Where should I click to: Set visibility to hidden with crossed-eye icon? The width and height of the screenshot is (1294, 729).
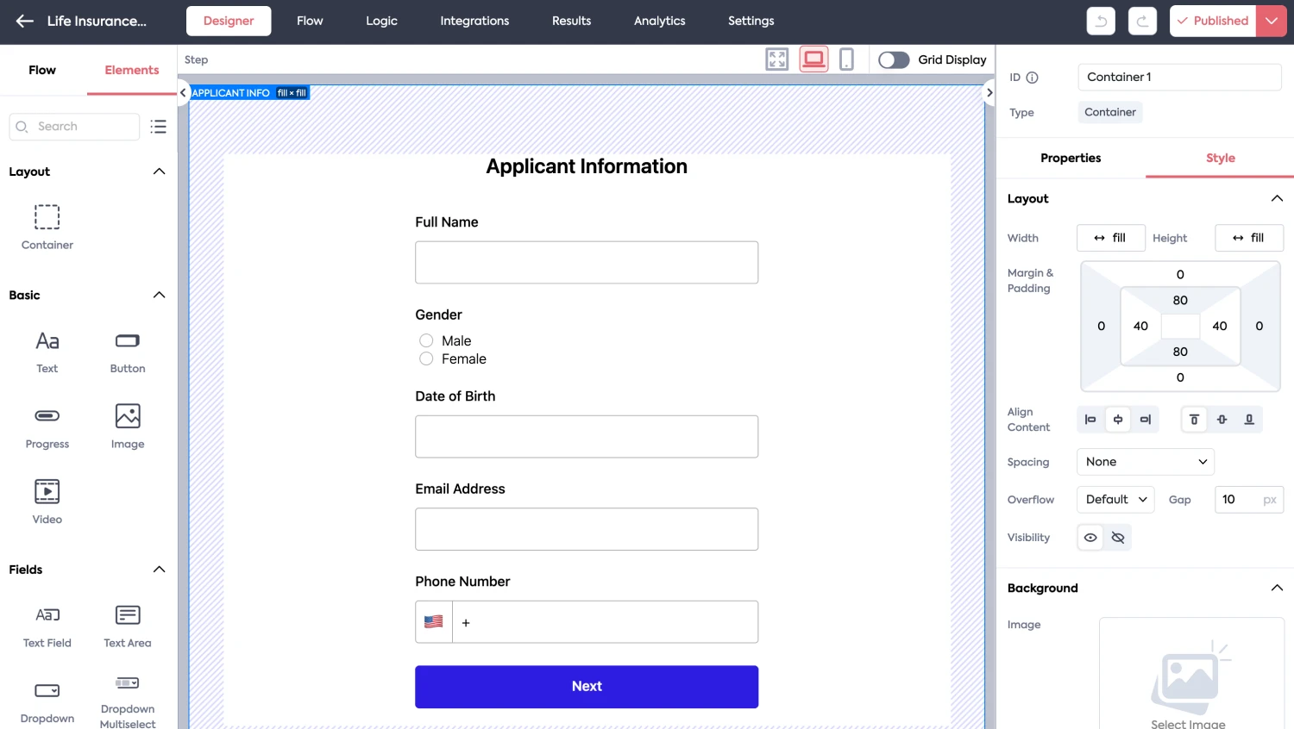click(x=1118, y=538)
